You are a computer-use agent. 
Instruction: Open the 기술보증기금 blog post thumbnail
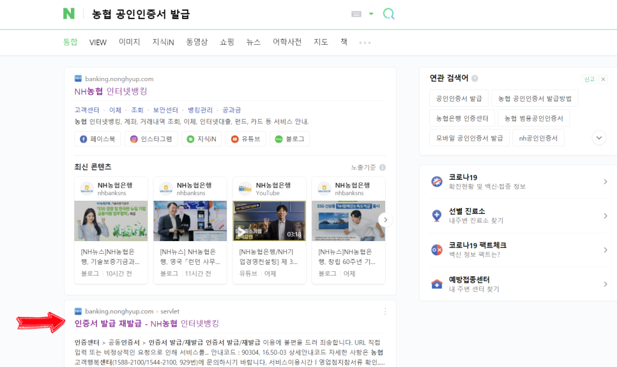point(111,221)
